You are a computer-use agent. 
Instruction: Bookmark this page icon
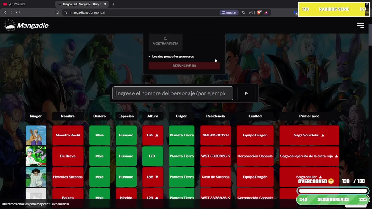click(57, 12)
